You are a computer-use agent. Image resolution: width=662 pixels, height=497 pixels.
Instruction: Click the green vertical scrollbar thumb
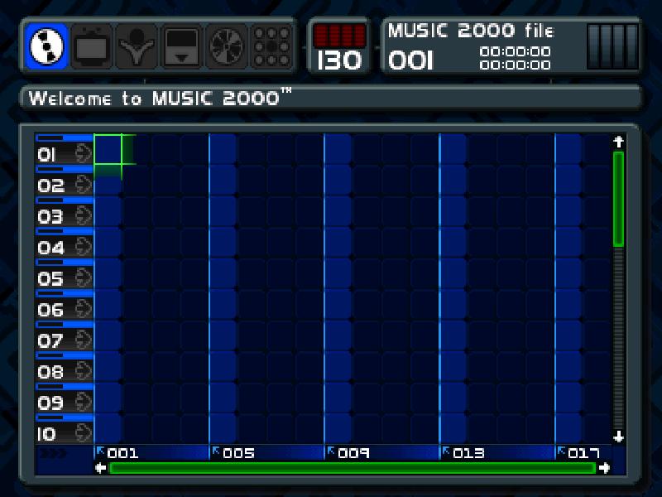coord(618,199)
